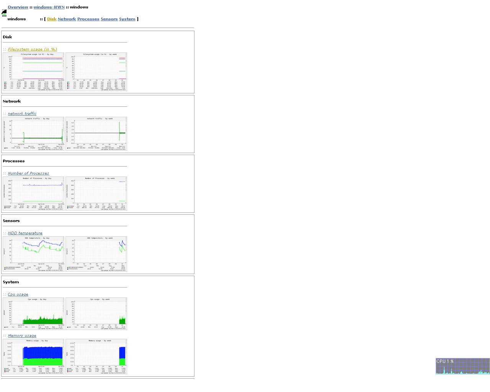Click the Disk section heading
Viewport: 490px width, 392px height.
(7, 37)
